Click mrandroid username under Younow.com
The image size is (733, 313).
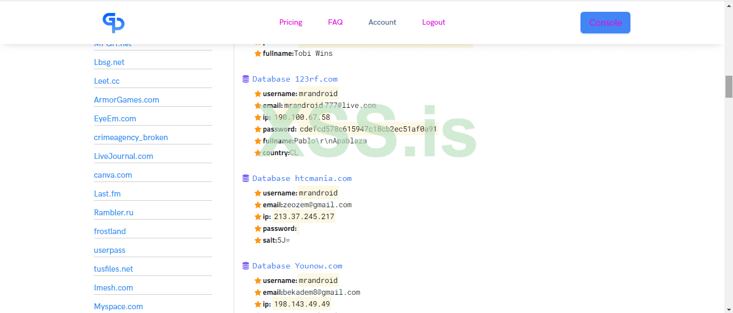[318, 280]
